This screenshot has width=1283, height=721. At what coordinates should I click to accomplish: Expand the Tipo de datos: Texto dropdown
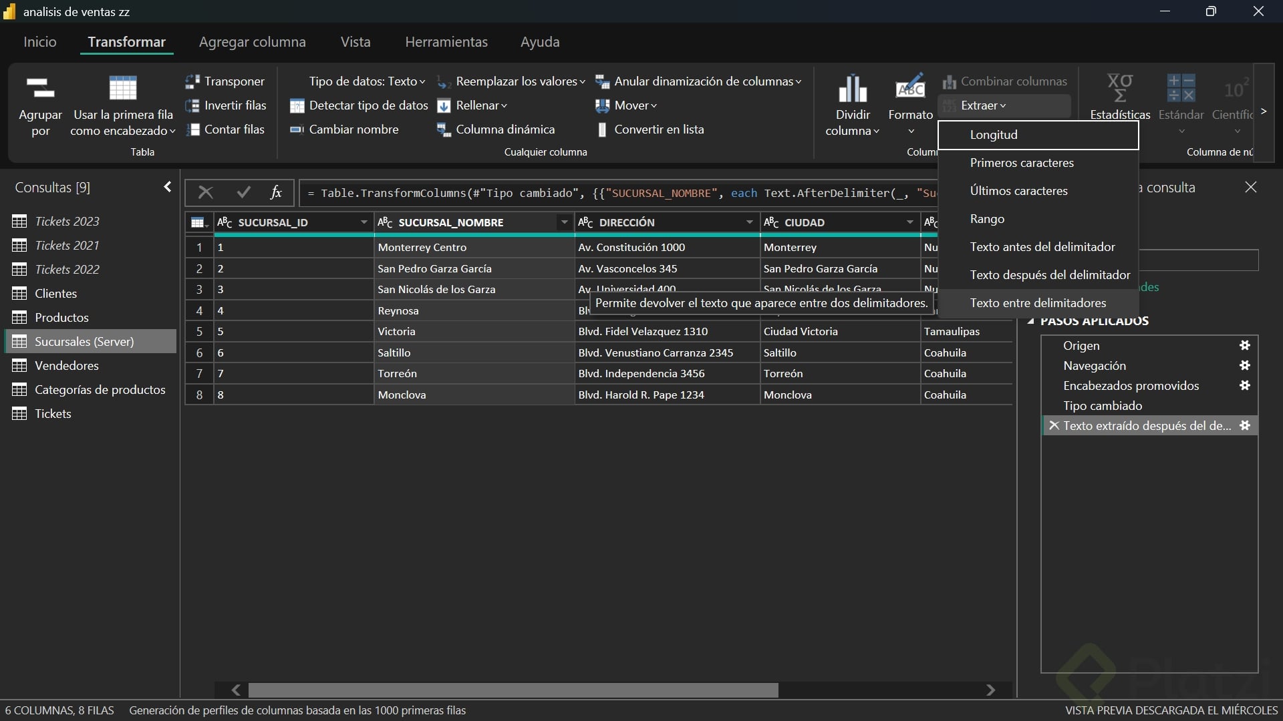tap(367, 81)
